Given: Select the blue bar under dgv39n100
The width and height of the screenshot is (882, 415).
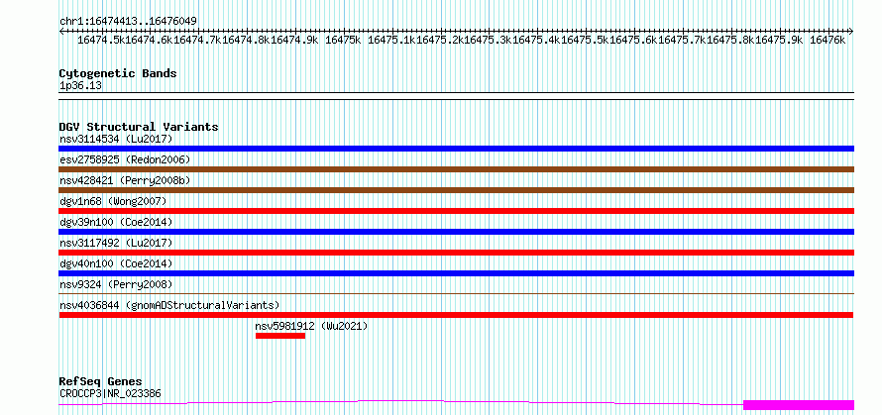Looking at the screenshot, I should [x=456, y=232].
